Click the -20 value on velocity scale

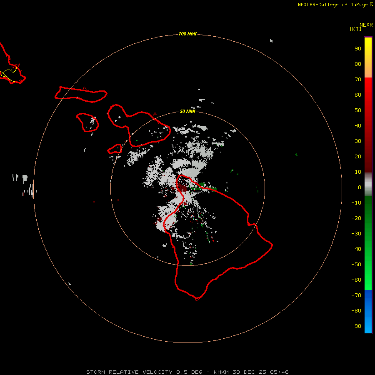pos(356,218)
